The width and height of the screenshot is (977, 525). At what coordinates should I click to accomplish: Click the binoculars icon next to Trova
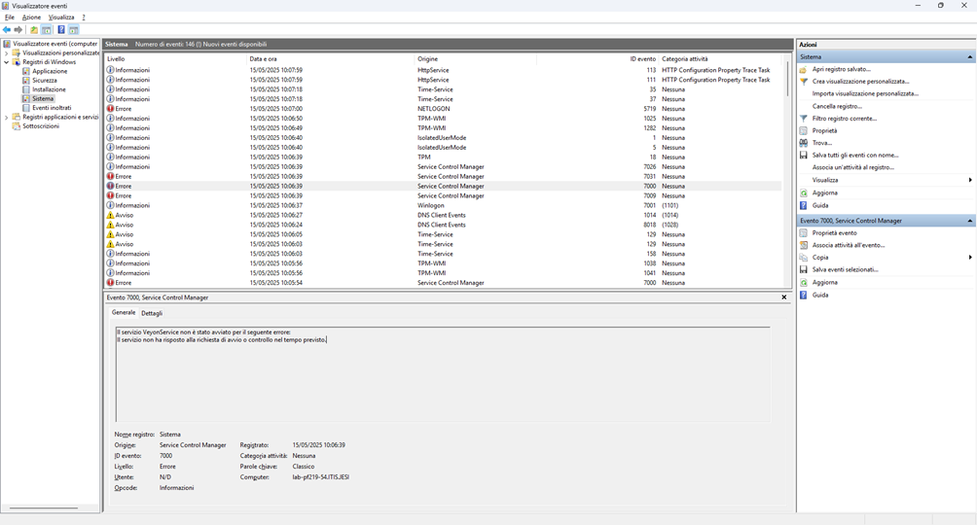804,143
